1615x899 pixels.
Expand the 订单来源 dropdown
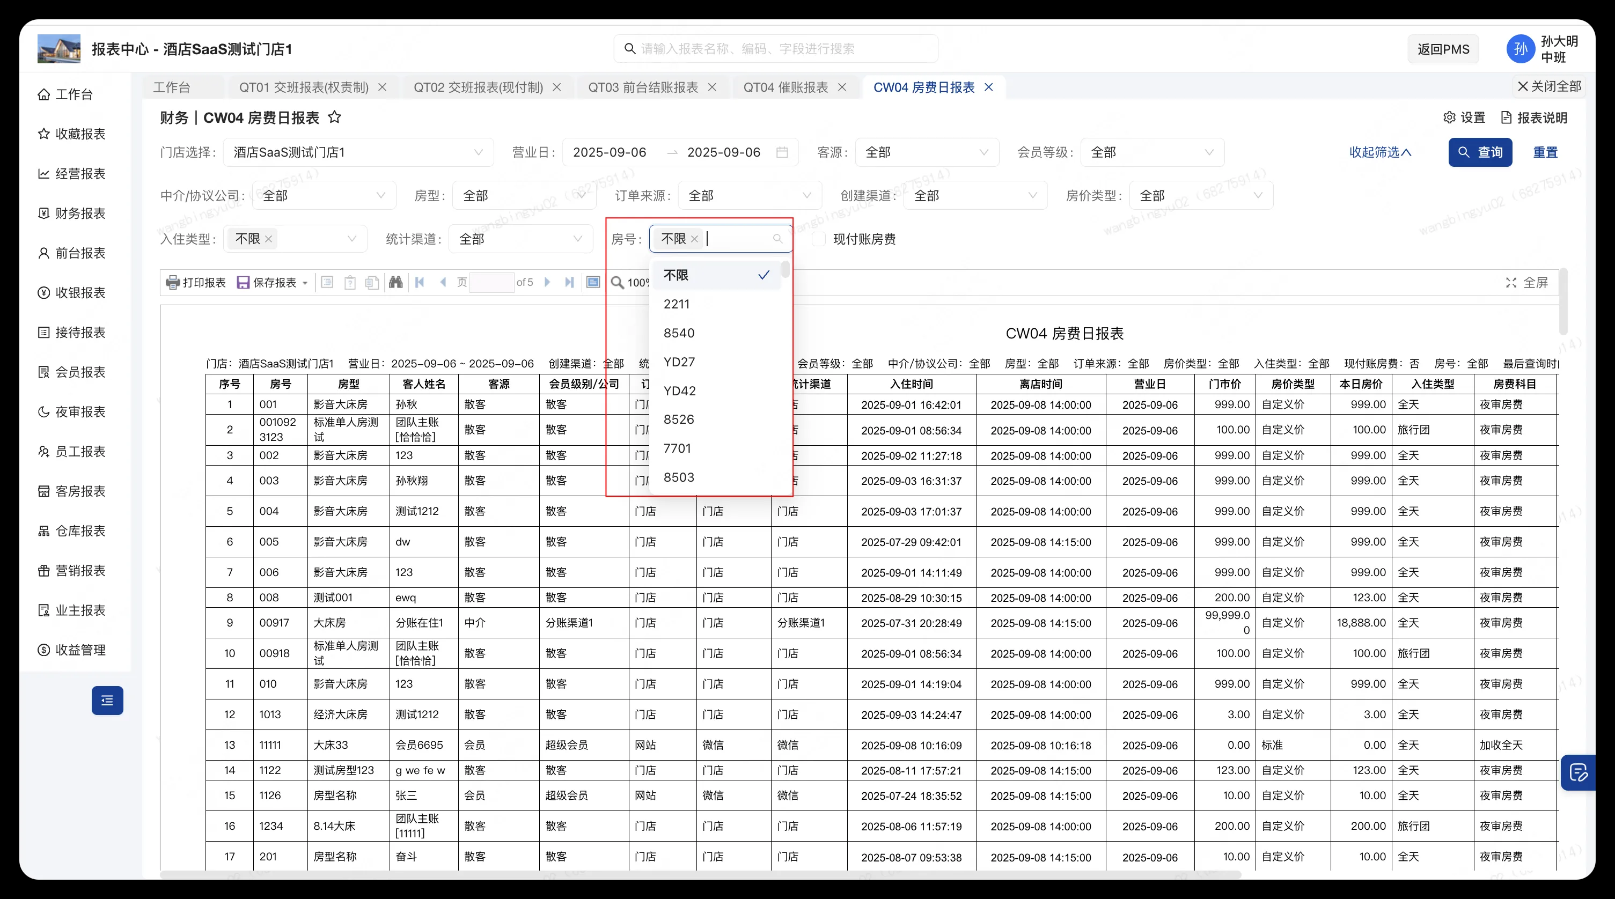[x=750, y=196]
